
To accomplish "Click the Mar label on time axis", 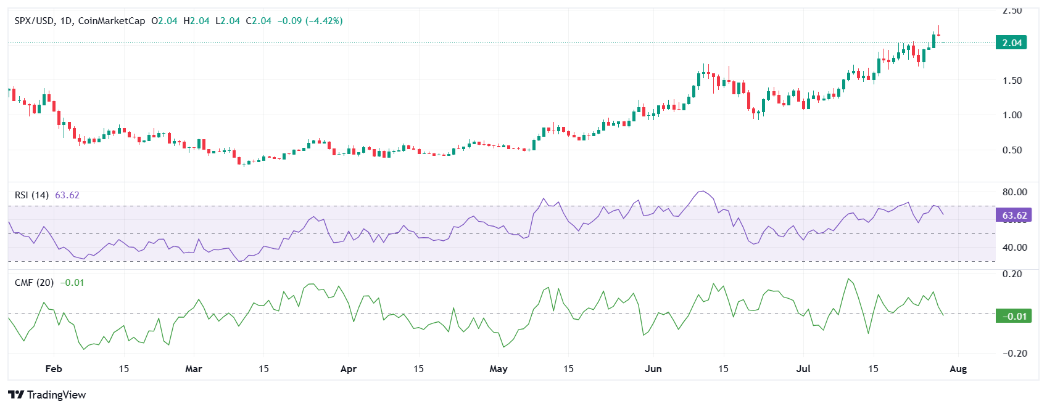I will pos(194,369).
